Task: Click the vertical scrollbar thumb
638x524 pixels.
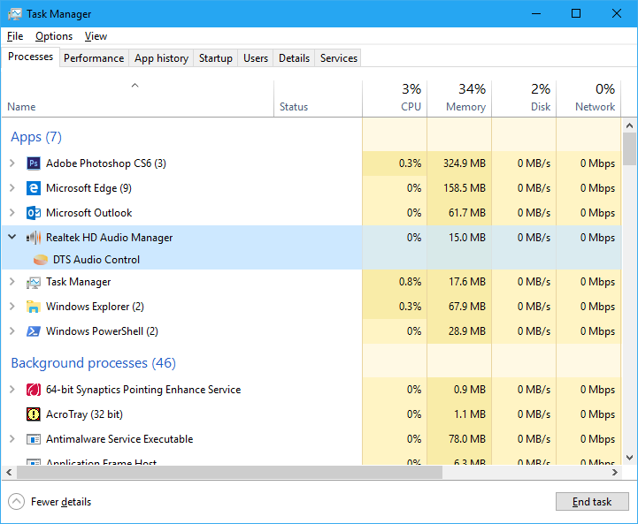Action: (629, 149)
